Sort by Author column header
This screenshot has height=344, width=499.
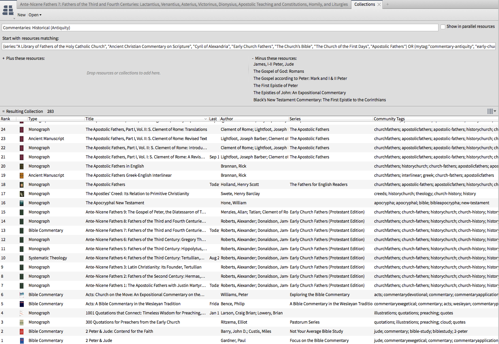227,119
